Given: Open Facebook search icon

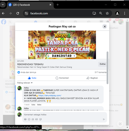Looking at the screenshot, I should pyautogui.click(x=10, y=22).
